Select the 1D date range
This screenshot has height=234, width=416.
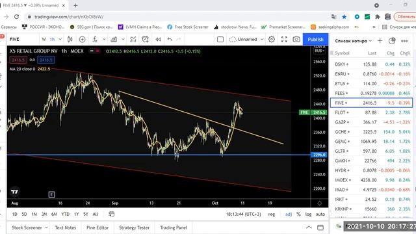pyautogui.click(x=14, y=214)
